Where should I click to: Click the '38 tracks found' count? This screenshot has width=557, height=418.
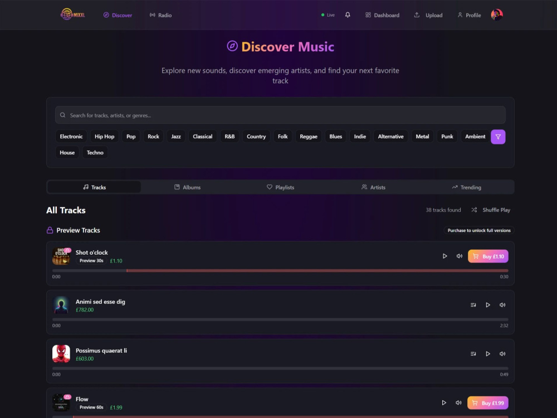point(443,210)
